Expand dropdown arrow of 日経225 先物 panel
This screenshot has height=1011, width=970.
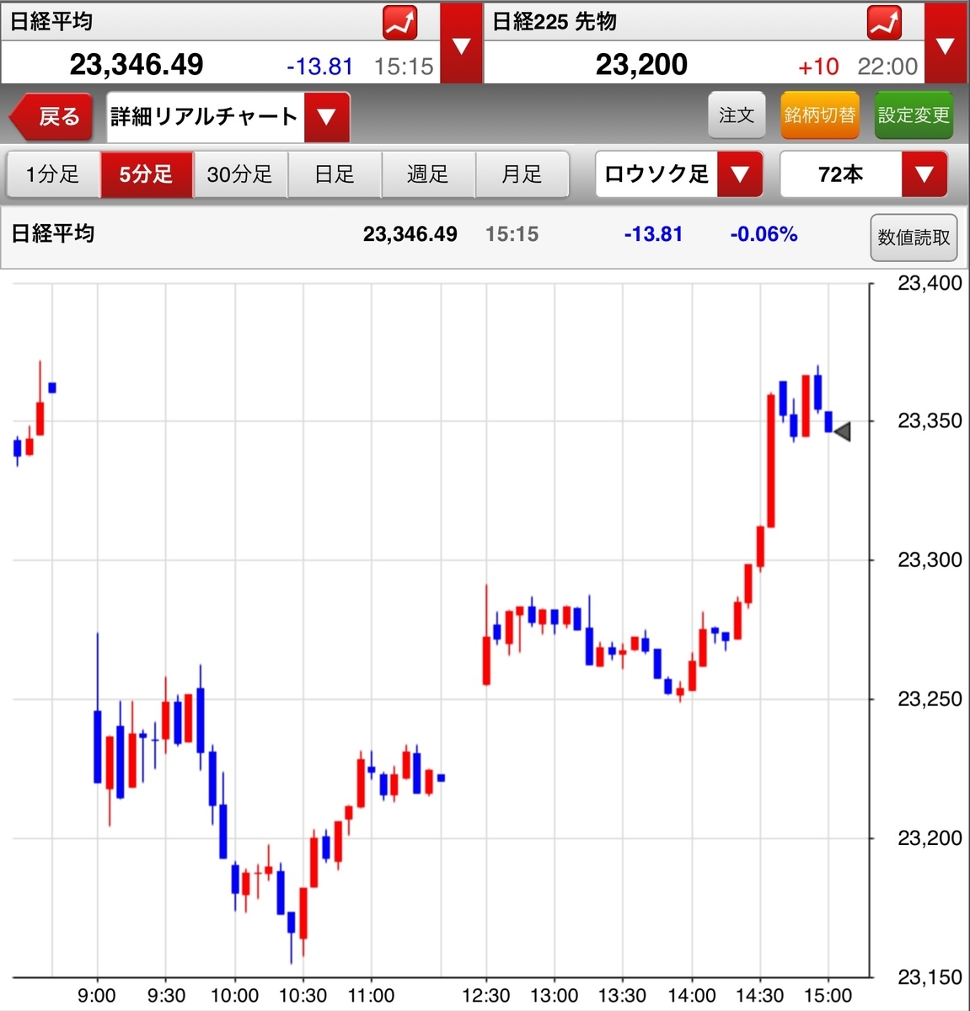946,43
